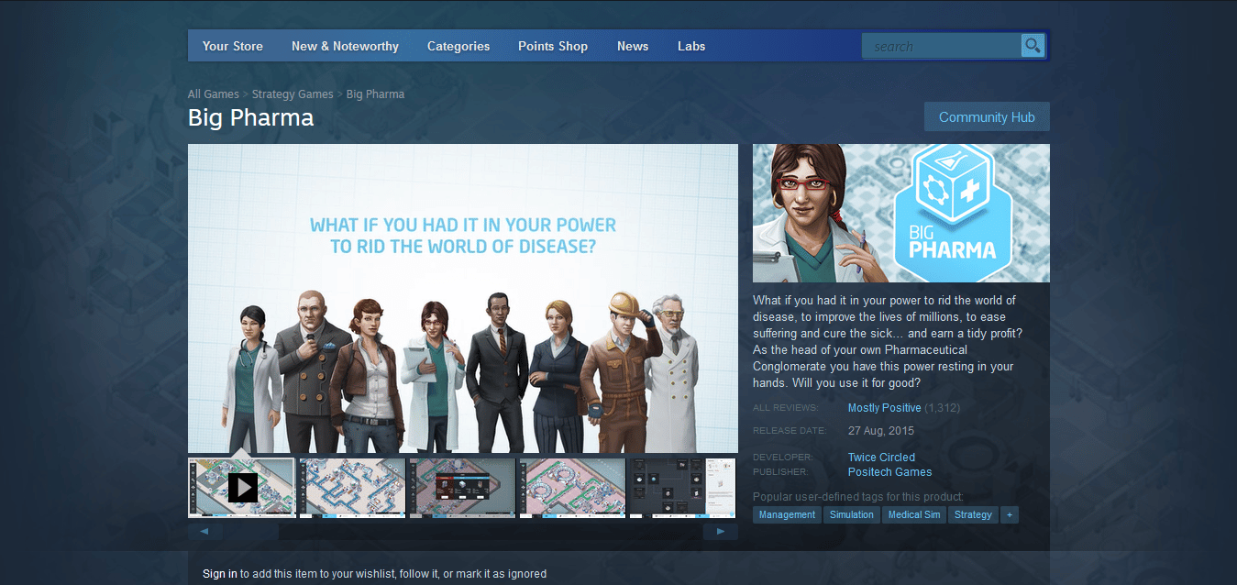Click the 27 Aug, 2015 release date
This screenshot has width=1237, height=585.
(881, 430)
